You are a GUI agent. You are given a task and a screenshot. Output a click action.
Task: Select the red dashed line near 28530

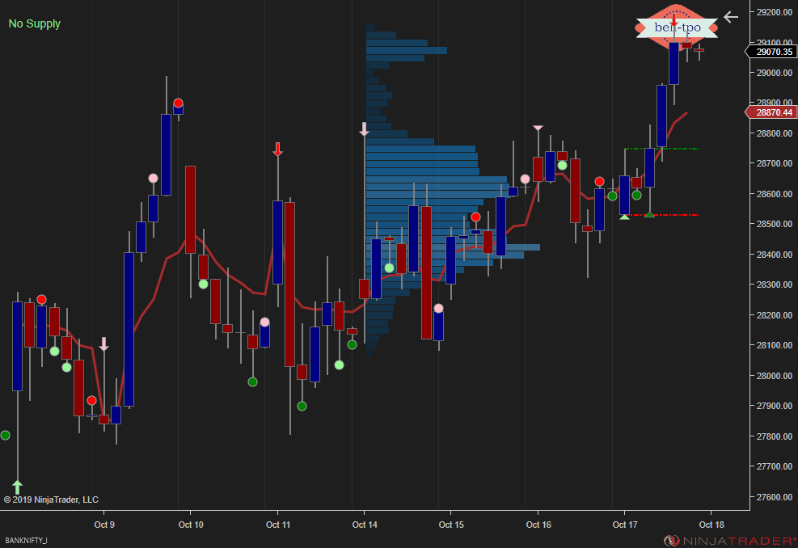(x=662, y=215)
